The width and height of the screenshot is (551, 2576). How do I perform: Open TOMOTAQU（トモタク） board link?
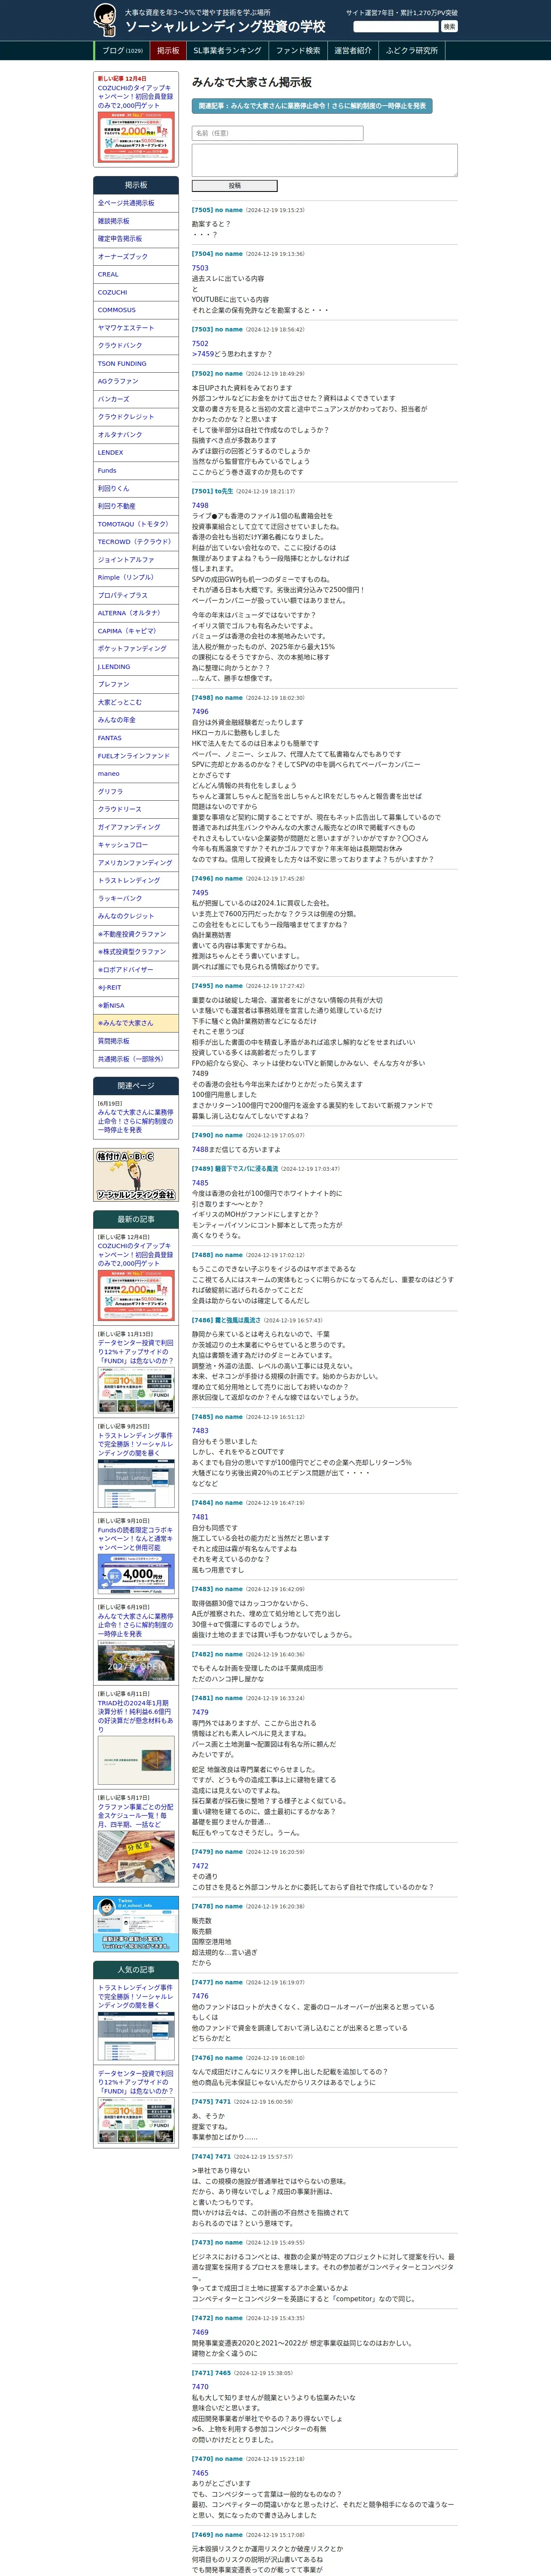click(136, 524)
